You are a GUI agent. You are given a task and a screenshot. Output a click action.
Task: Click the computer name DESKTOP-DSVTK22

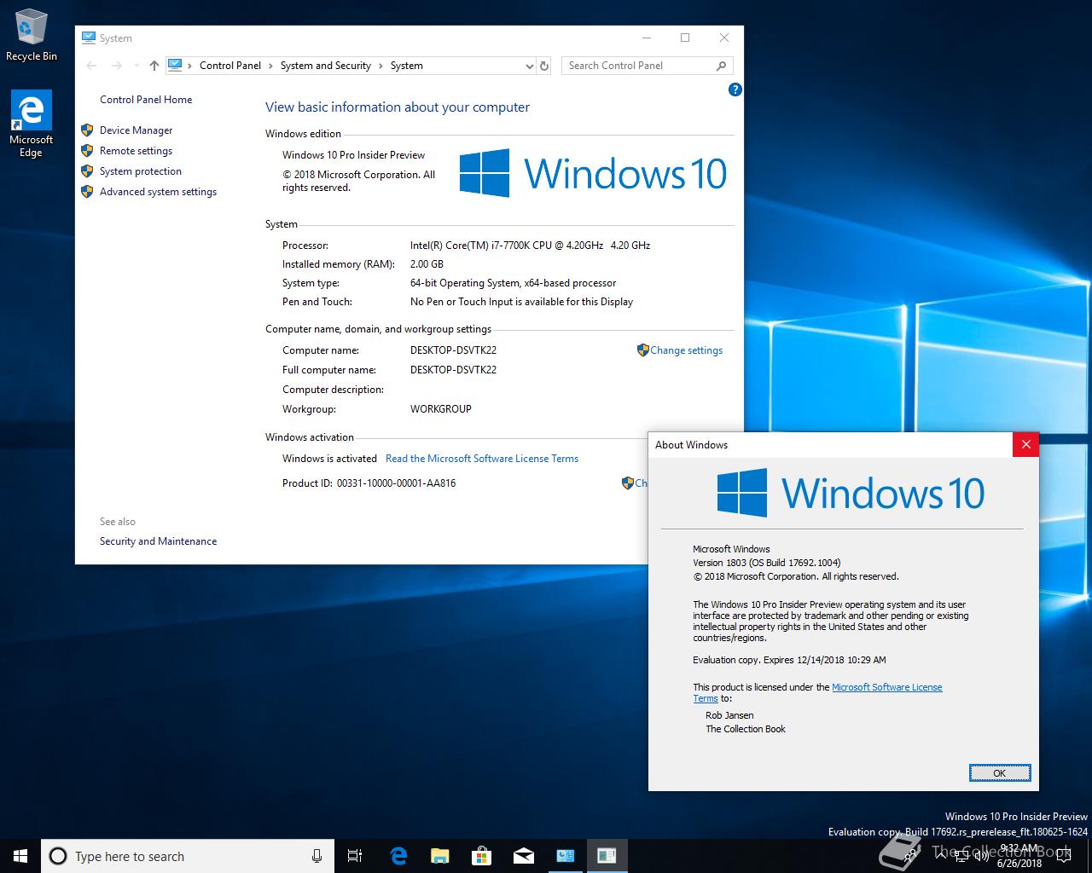[453, 350]
